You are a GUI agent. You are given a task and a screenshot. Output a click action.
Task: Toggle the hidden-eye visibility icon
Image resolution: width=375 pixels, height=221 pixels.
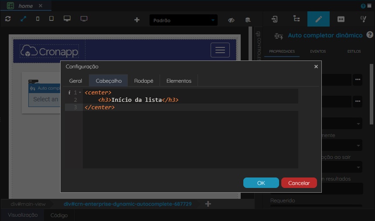pyautogui.click(x=231, y=20)
